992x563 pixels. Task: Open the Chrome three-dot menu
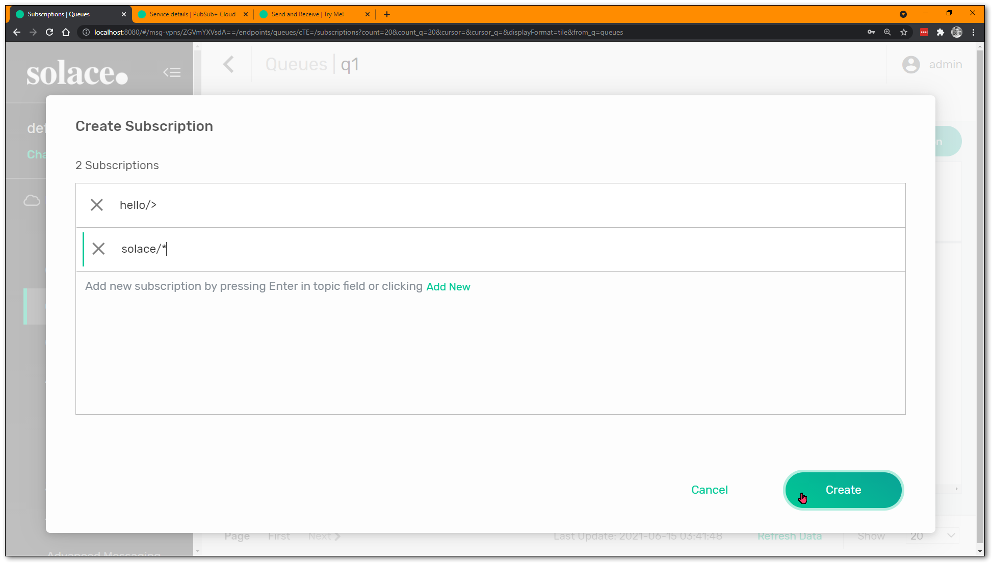point(973,32)
